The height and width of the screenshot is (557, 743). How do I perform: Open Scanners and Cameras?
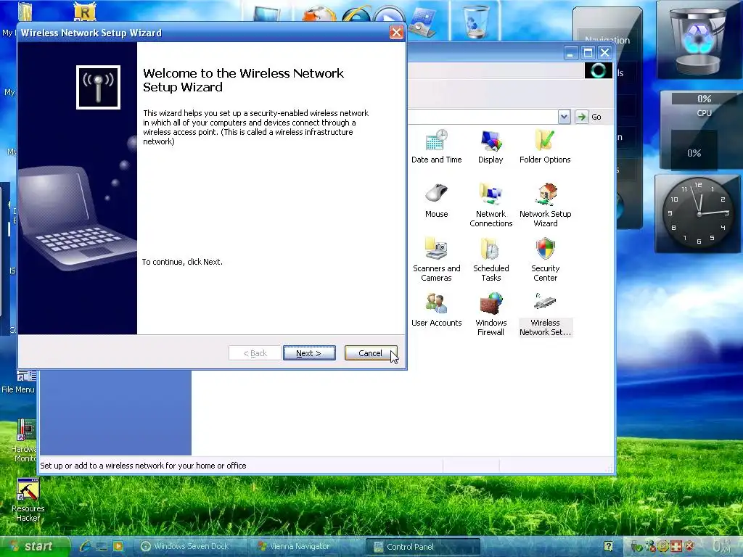[x=436, y=260]
